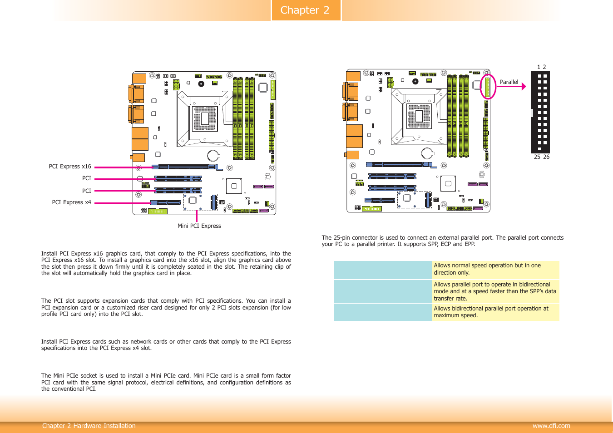Screen dimensions: 613x433
Task: Click cell 'Allows parallel port to operate in bidirectional'
Action: coord(495,291)
